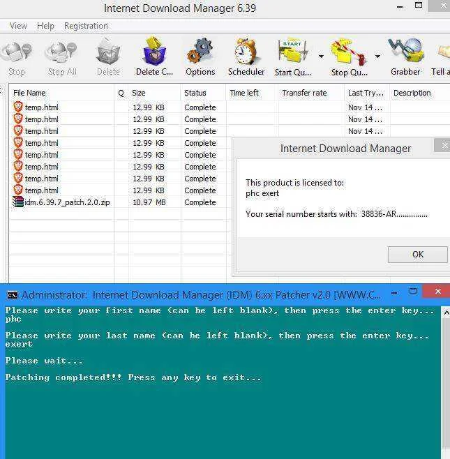Screen dimensions: 450x459
Task: Maximize the IDM Patcher console window
Action: (413, 292)
